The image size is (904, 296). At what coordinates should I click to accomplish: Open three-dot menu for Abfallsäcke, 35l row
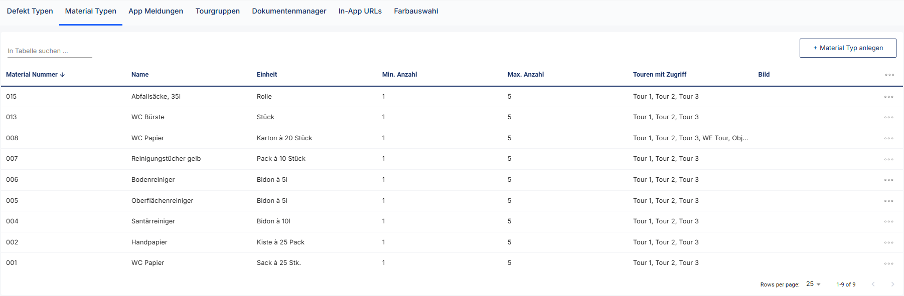888,97
